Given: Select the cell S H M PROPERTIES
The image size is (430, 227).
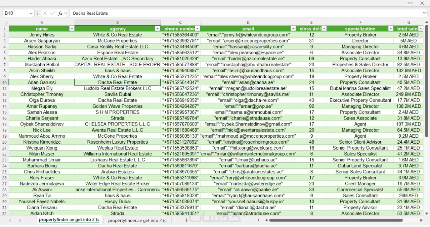Looking at the screenshot, I should [x=118, y=112].
